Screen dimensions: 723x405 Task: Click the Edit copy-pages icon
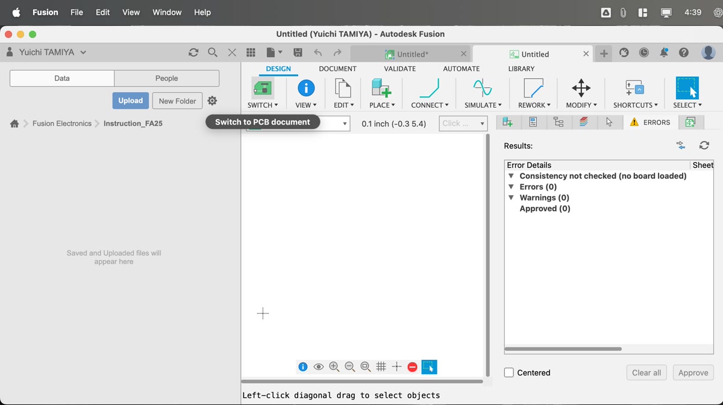(343, 88)
